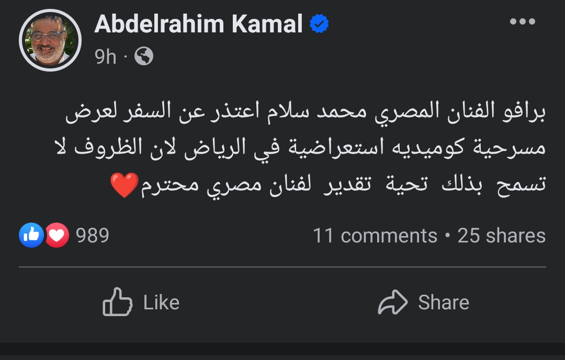Toggle the Like text label
The height and width of the screenshot is (360, 565).
point(161,303)
